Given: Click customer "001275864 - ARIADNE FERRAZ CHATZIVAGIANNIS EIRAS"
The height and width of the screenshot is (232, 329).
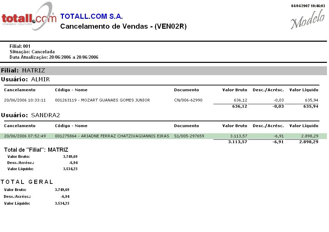Looking at the screenshot, I should (112, 136).
